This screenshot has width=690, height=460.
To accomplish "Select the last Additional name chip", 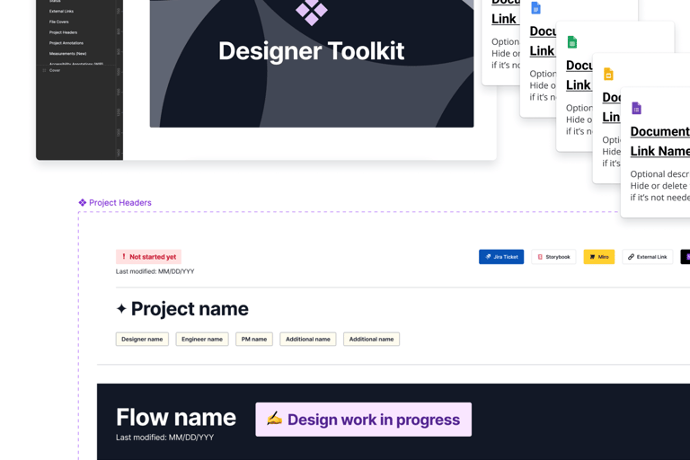I will pos(371,339).
